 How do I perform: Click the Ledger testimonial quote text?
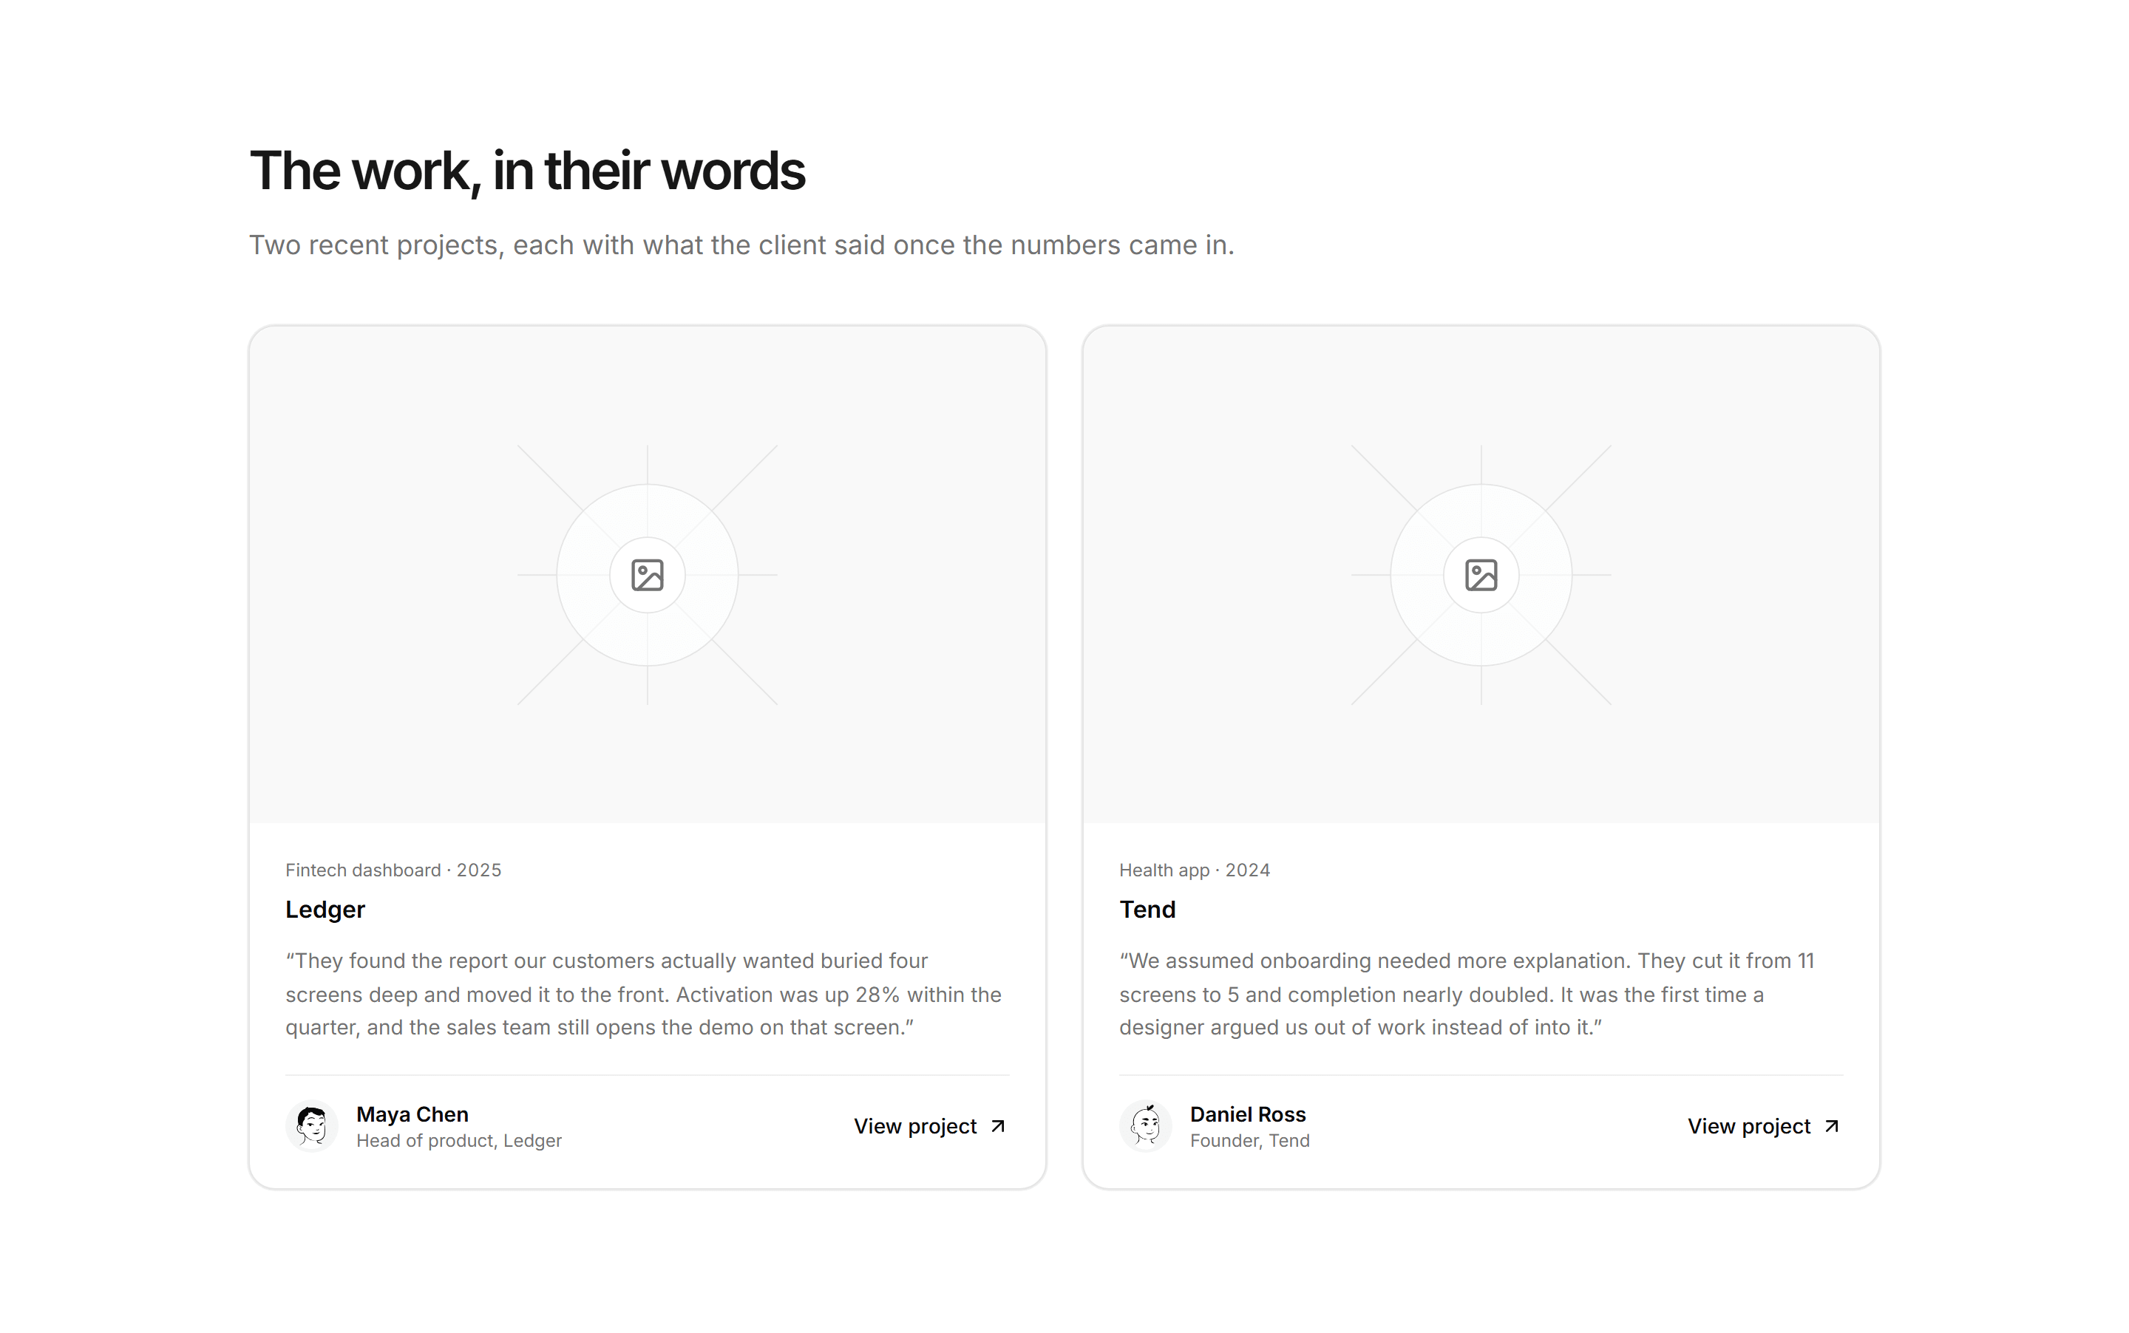644,994
